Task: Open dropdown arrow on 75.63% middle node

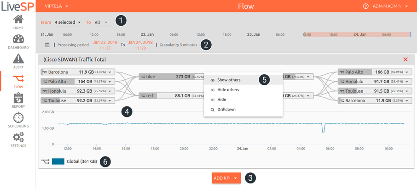Action: [x=308, y=77]
